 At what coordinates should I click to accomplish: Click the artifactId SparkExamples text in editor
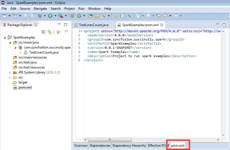pyautogui.click(x=123, y=44)
